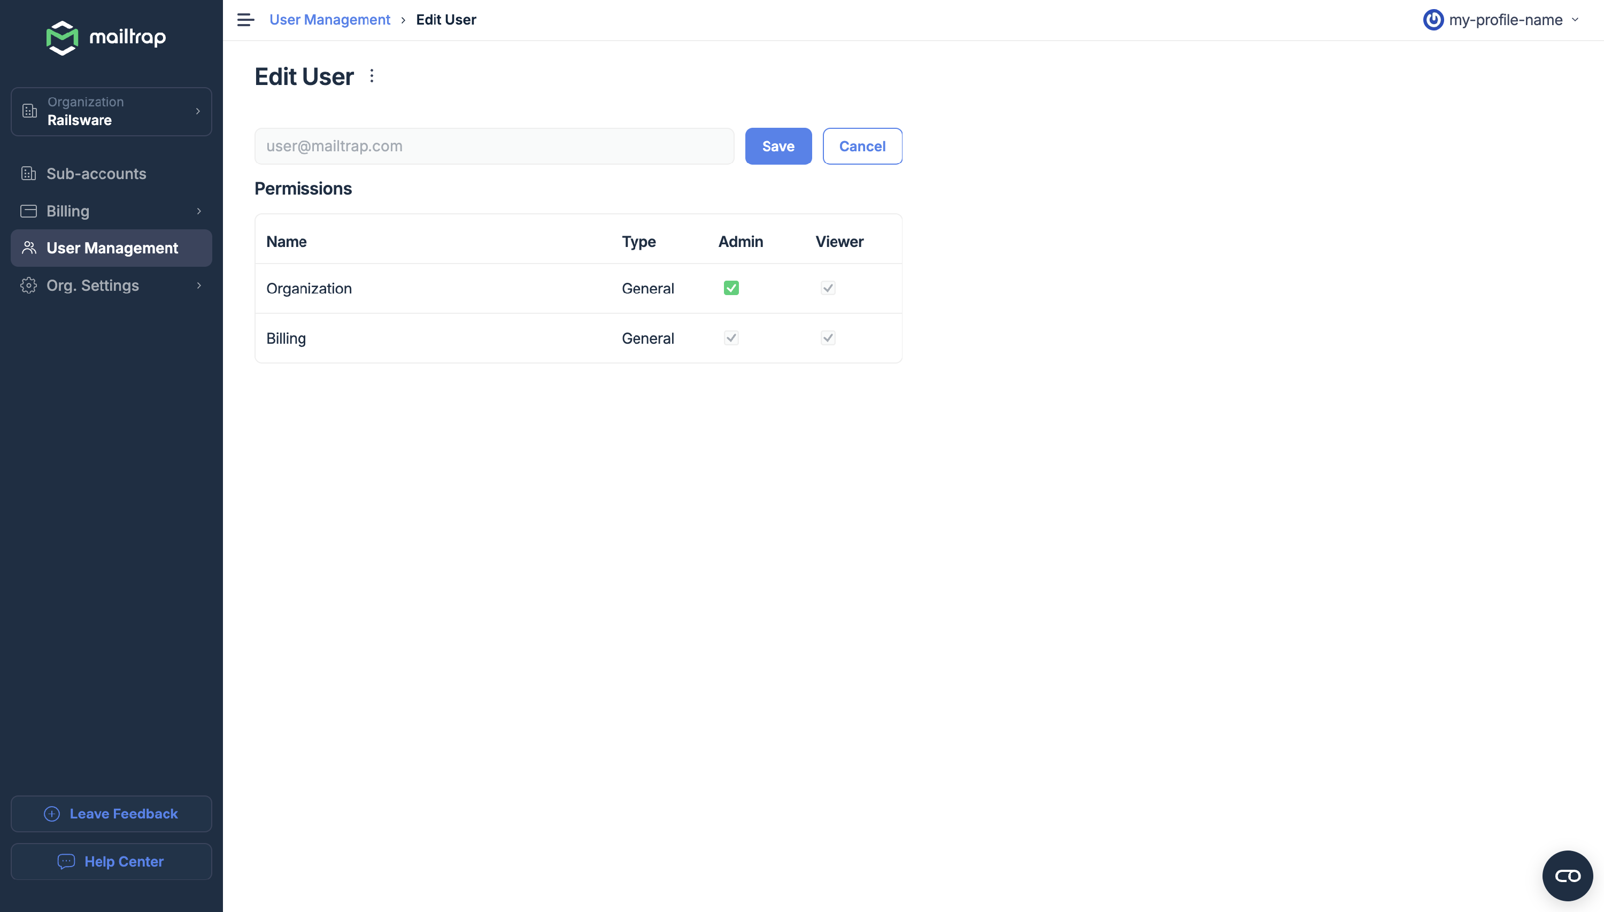Click the Save button

(x=778, y=146)
